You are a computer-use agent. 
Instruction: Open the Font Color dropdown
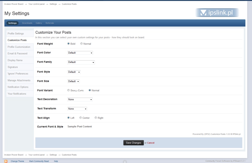pyautogui.click(x=80, y=53)
